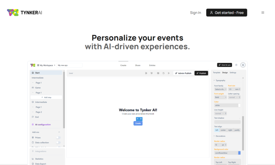Click the first alignment icon in the editor toolbar
This screenshot has width=275, height=165.
coord(146,73)
